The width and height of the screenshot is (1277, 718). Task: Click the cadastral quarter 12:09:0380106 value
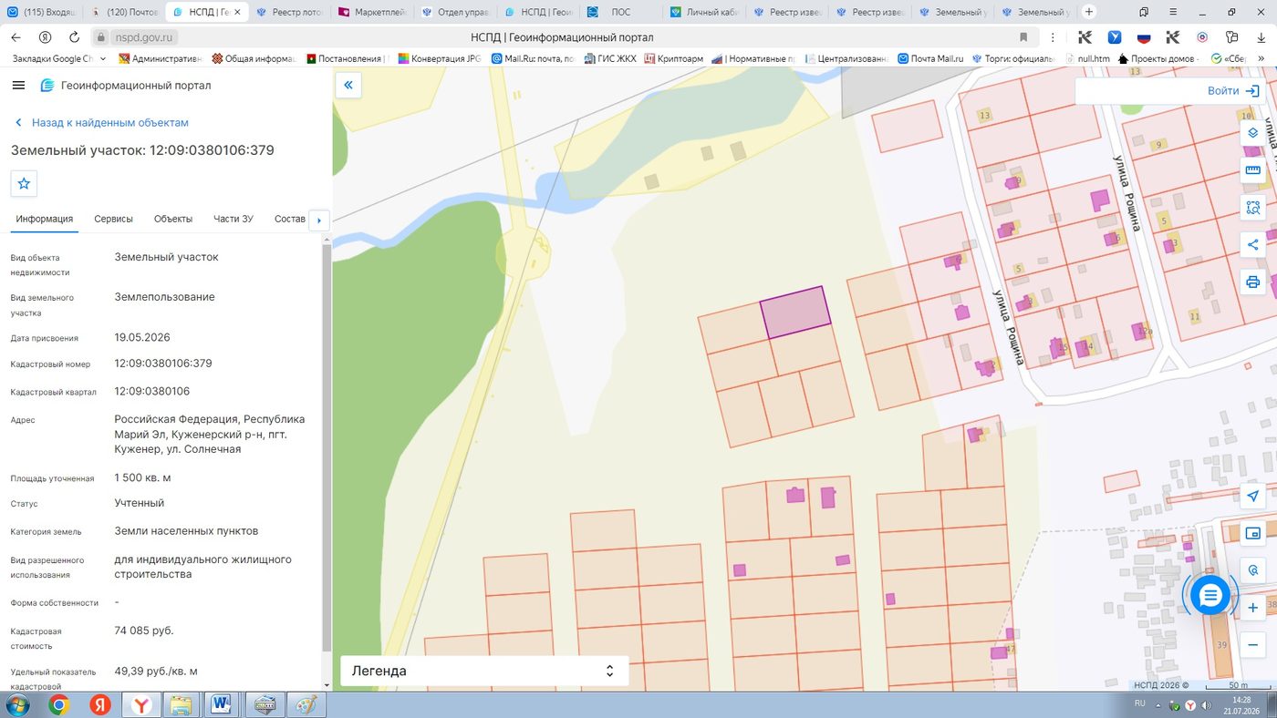coord(152,391)
